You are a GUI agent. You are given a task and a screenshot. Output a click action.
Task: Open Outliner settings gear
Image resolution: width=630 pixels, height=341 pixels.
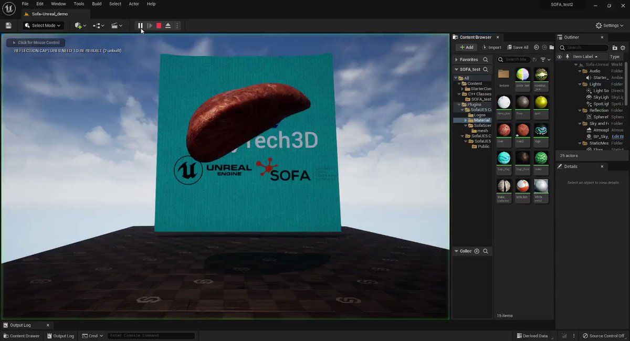623,47
